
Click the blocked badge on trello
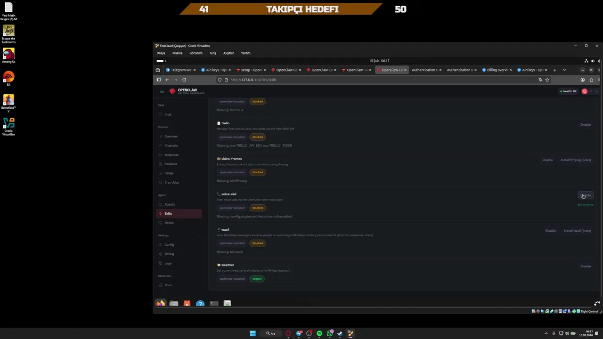pos(257,137)
